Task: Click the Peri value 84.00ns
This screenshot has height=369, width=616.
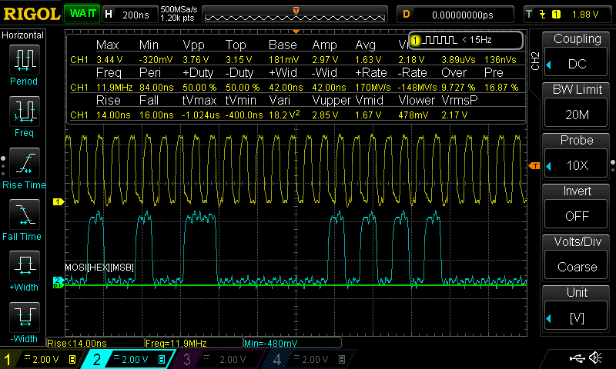Action: tap(156, 87)
